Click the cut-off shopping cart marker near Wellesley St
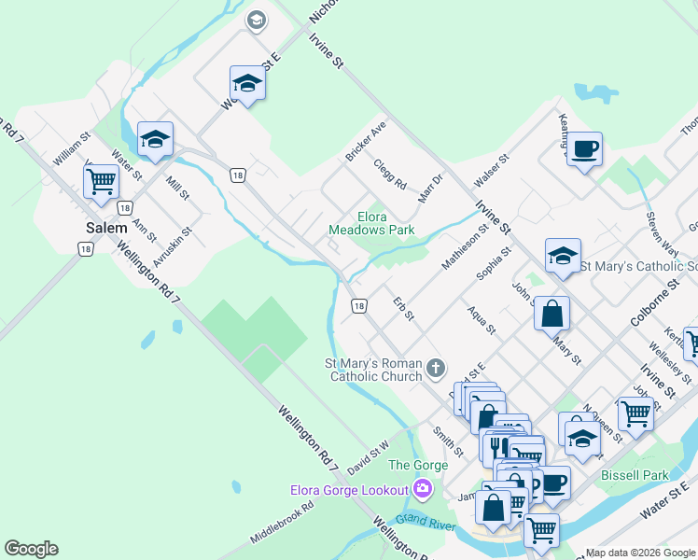The image size is (698, 560). point(691,343)
